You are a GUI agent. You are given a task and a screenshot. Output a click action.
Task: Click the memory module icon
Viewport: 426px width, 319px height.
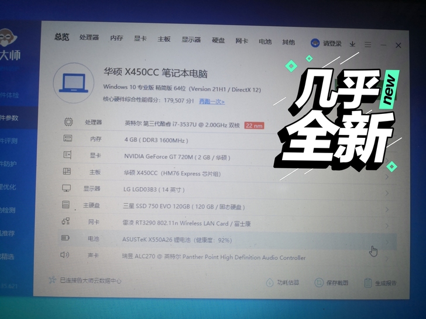click(x=68, y=138)
